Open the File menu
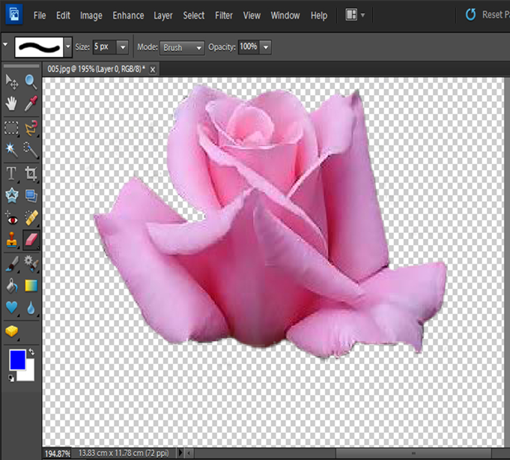This screenshot has height=460, width=510. point(40,15)
